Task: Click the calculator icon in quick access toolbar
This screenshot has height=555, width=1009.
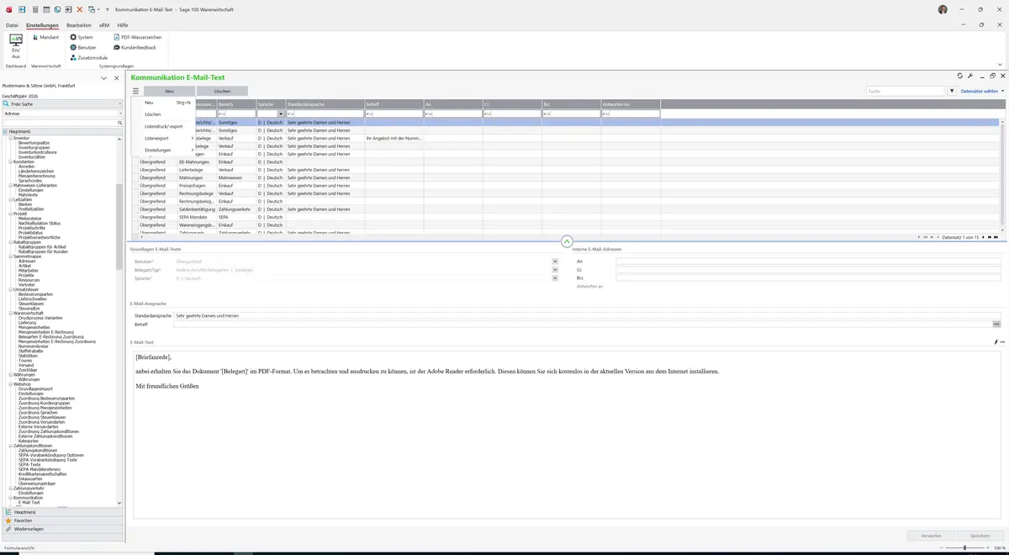Action: tap(34, 9)
